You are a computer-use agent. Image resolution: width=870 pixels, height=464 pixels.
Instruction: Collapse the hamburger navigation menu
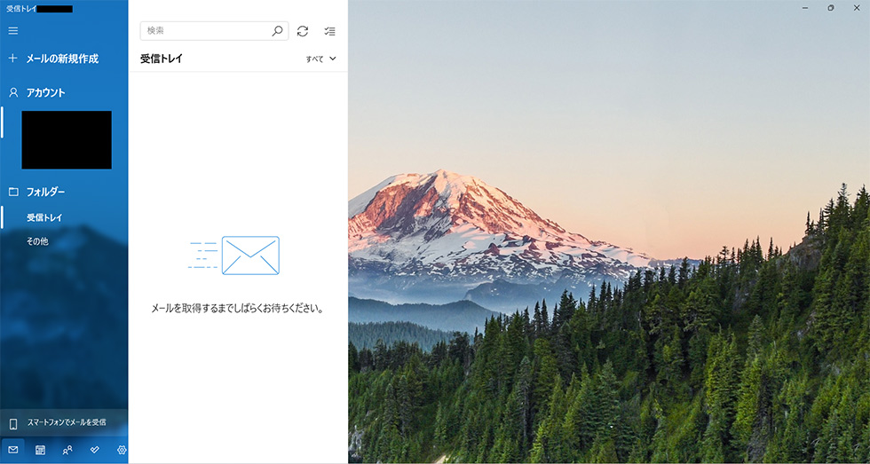click(x=13, y=31)
